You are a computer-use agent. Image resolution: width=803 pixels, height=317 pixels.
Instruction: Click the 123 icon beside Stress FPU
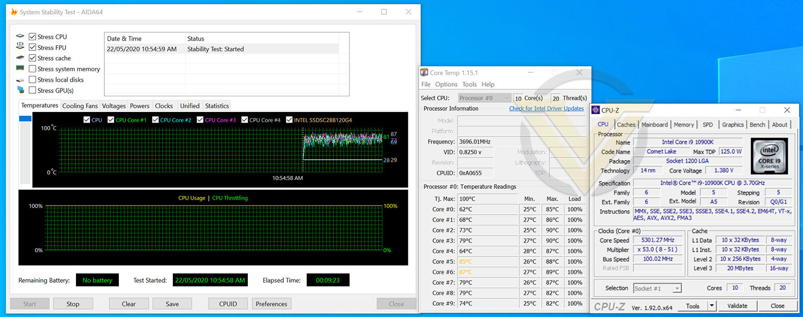(20, 47)
